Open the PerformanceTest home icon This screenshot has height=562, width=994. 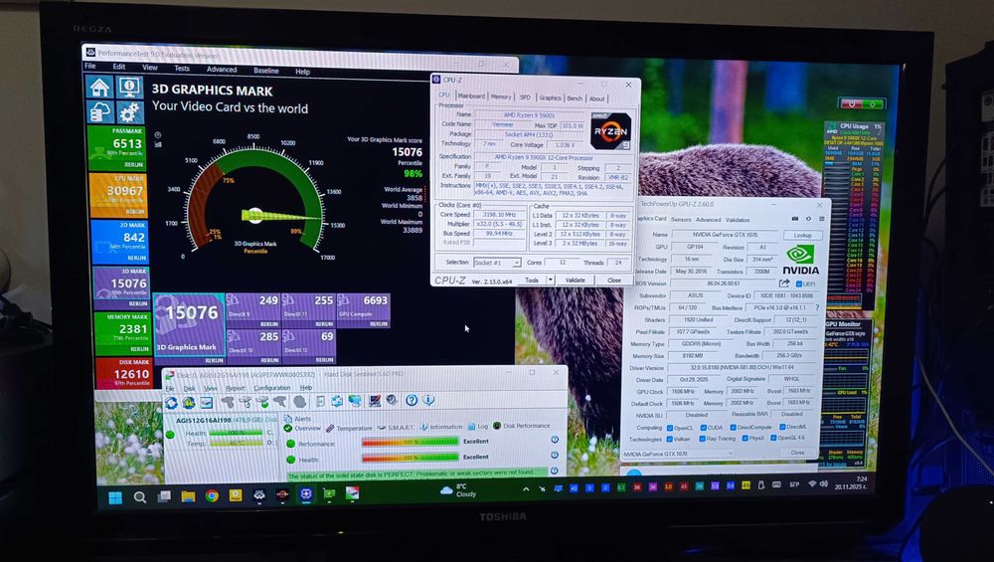(x=99, y=87)
